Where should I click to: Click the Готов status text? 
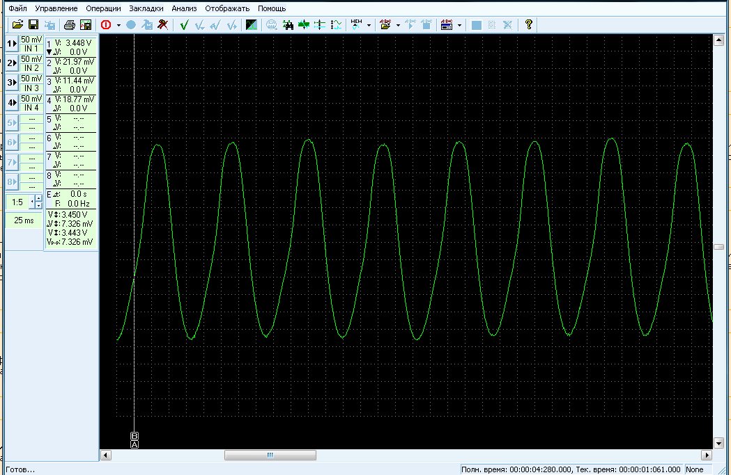coord(20,469)
